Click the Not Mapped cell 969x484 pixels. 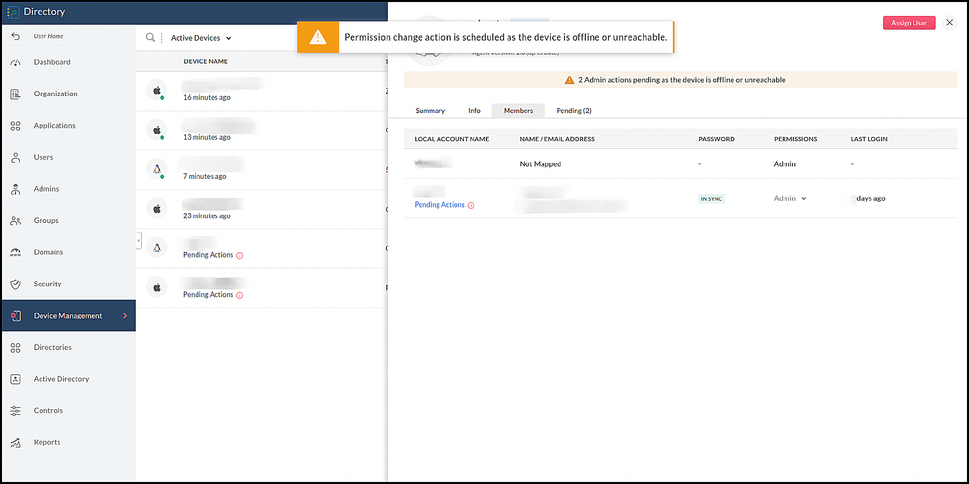click(x=540, y=164)
